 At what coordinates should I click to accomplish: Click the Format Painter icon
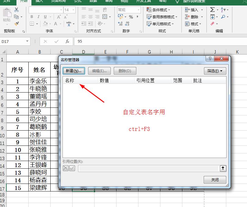pos(17,23)
